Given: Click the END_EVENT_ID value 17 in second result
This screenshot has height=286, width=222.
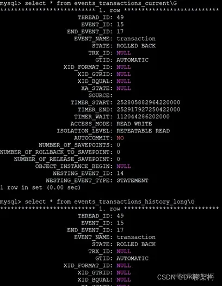Looking at the screenshot, I should [120, 230].
